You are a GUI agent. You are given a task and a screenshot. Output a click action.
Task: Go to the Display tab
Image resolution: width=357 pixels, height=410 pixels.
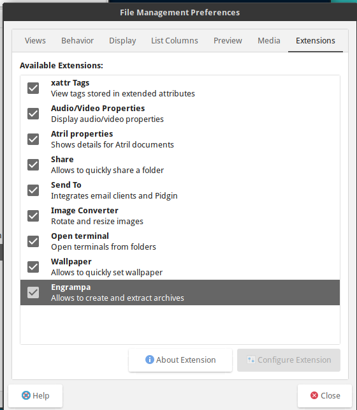tap(122, 40)
